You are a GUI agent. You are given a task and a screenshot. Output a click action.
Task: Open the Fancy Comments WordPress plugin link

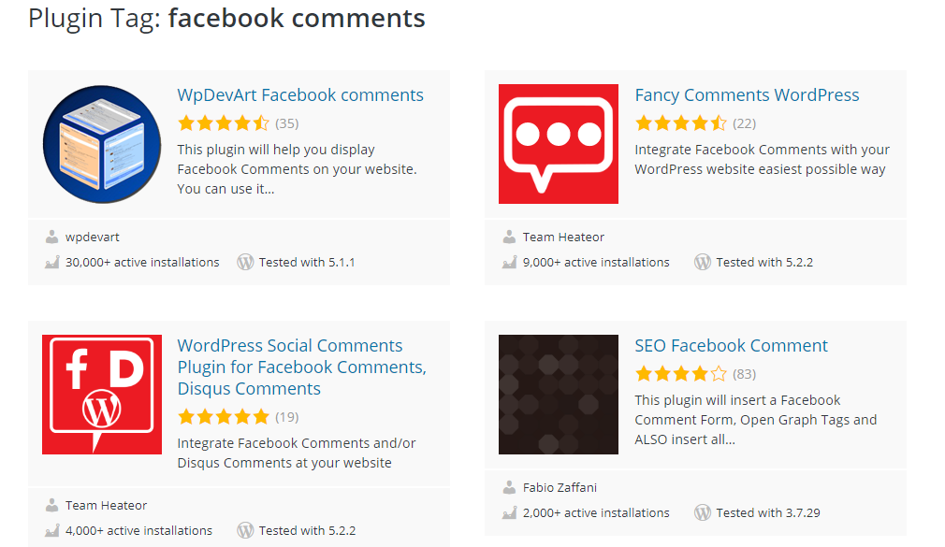(747, 95)
